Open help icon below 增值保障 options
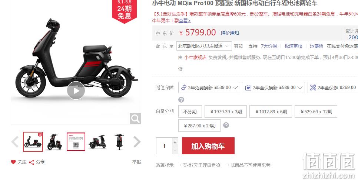This screenshot has width=358, height=182. click(181, 100)
